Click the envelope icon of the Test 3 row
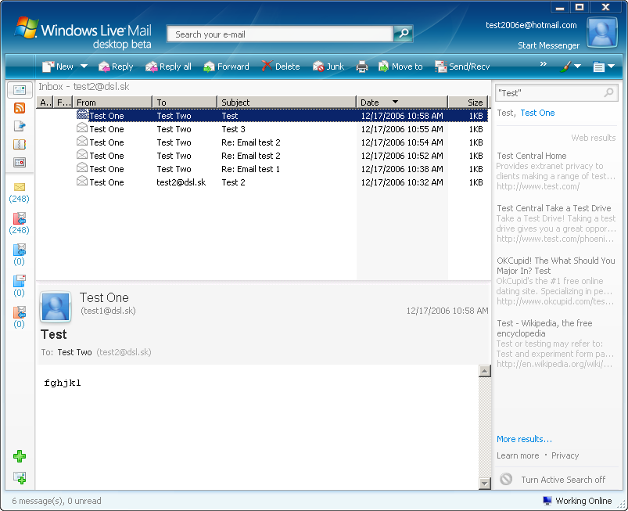This screenshot has height=511, width=628. point(81,128)
